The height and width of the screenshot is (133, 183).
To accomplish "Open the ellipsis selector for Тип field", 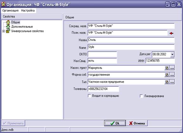I will [172, 82].
